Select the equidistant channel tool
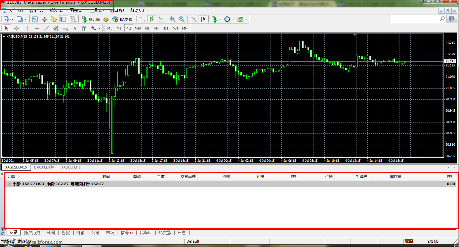This screenshot has height=247, width=459. pyautogui.click(x=56, y=28)
